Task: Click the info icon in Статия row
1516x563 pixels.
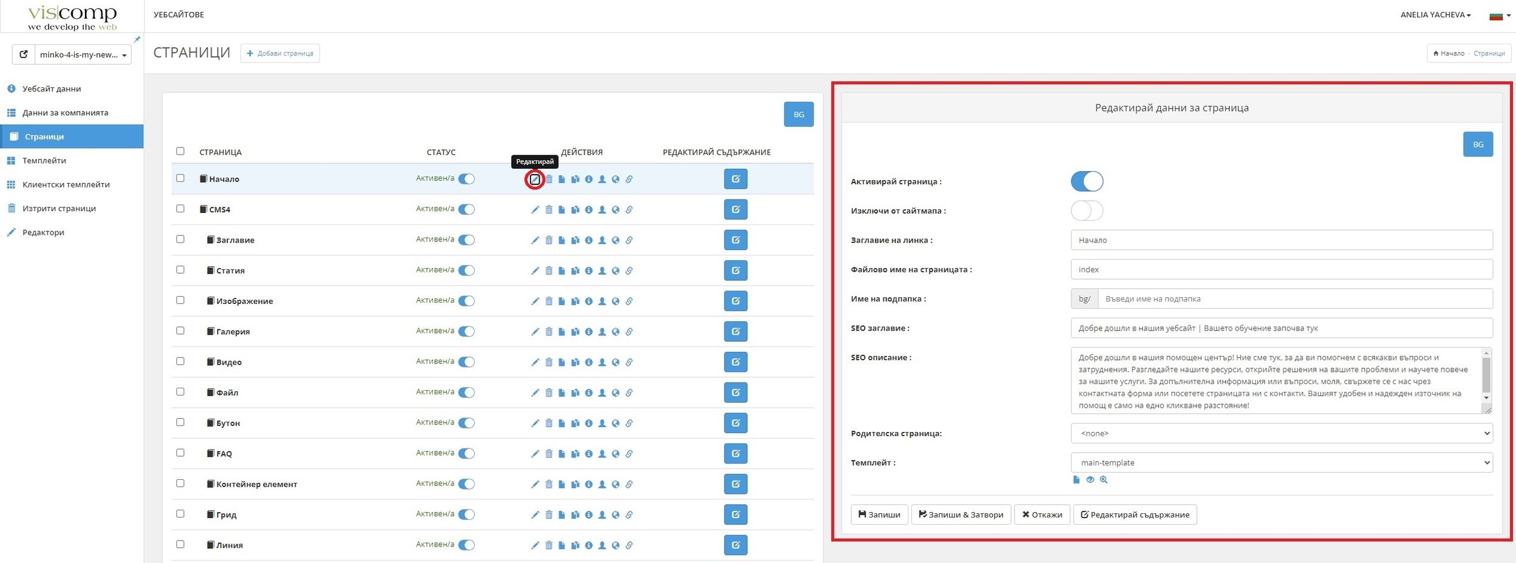Action: [588, 271]
